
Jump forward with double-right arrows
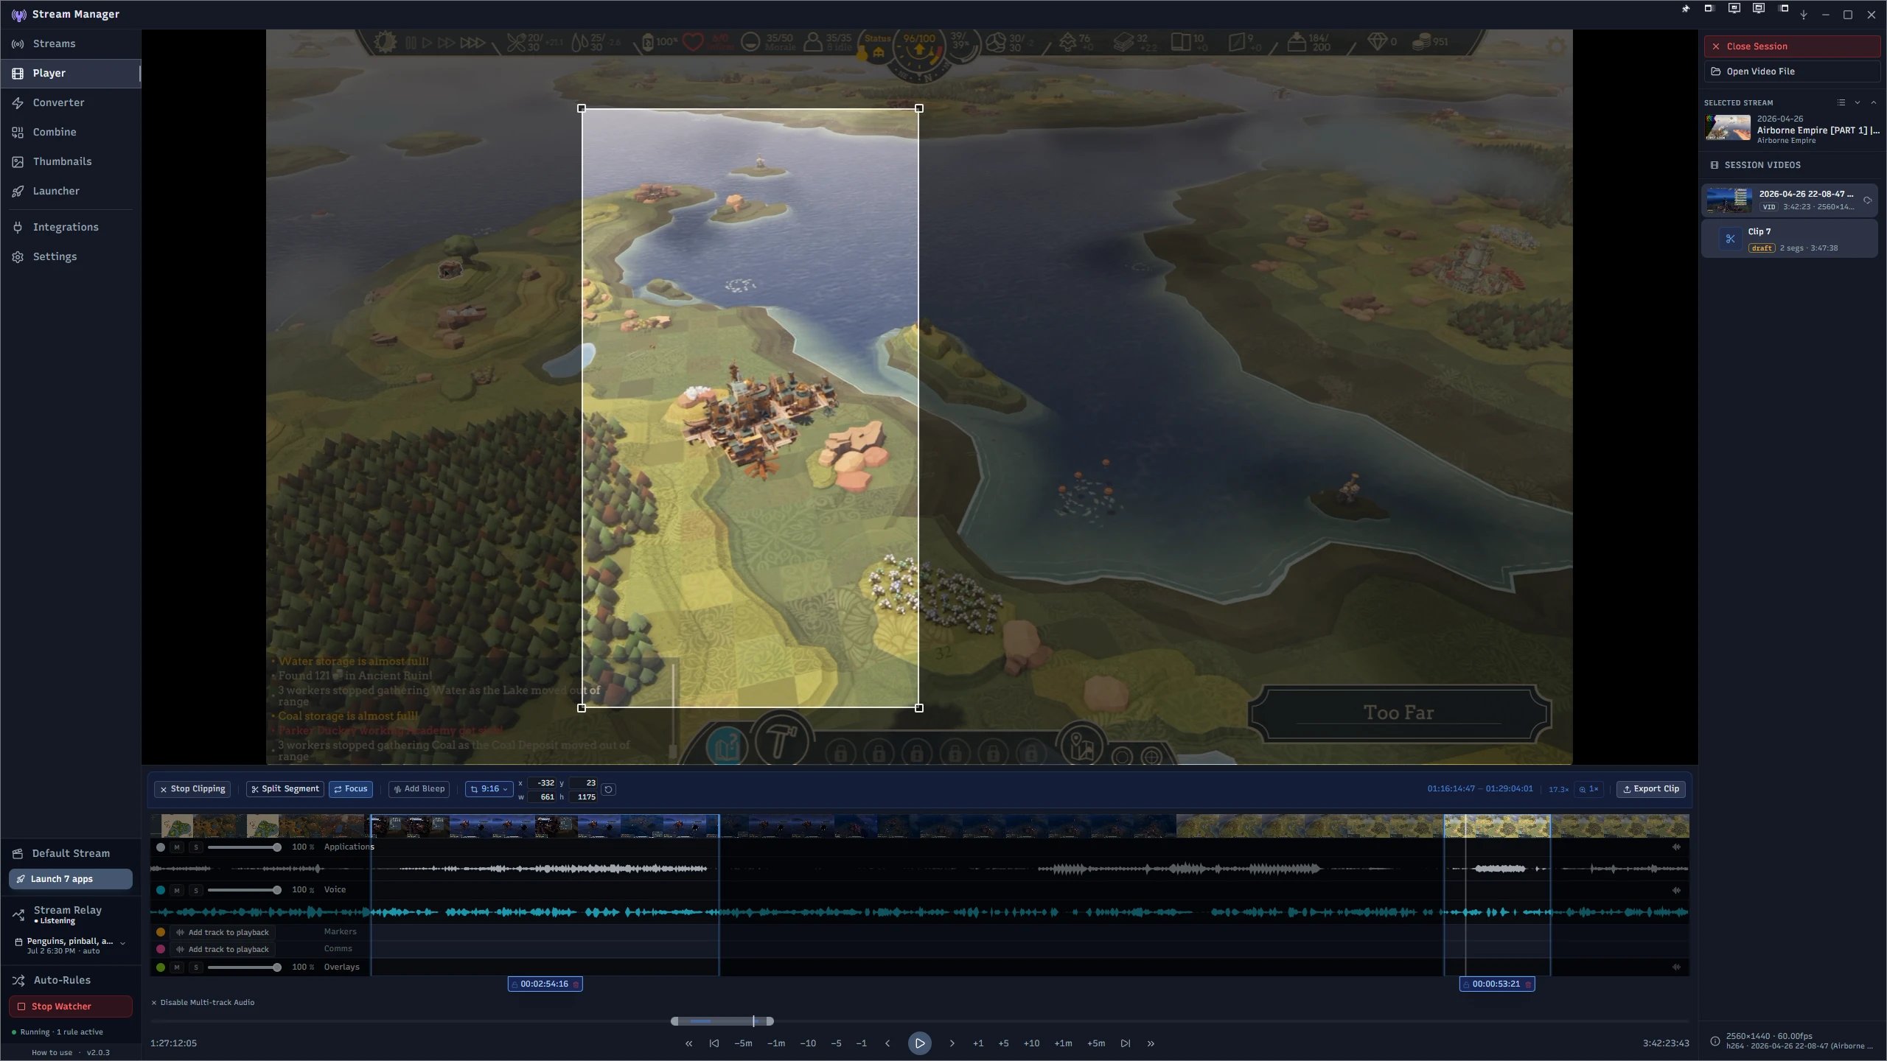coord(1151,1043)
